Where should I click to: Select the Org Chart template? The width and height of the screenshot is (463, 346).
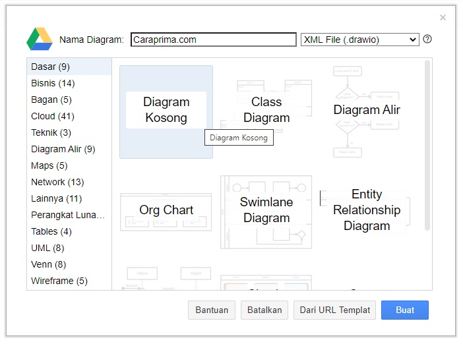tap(166, 210)
